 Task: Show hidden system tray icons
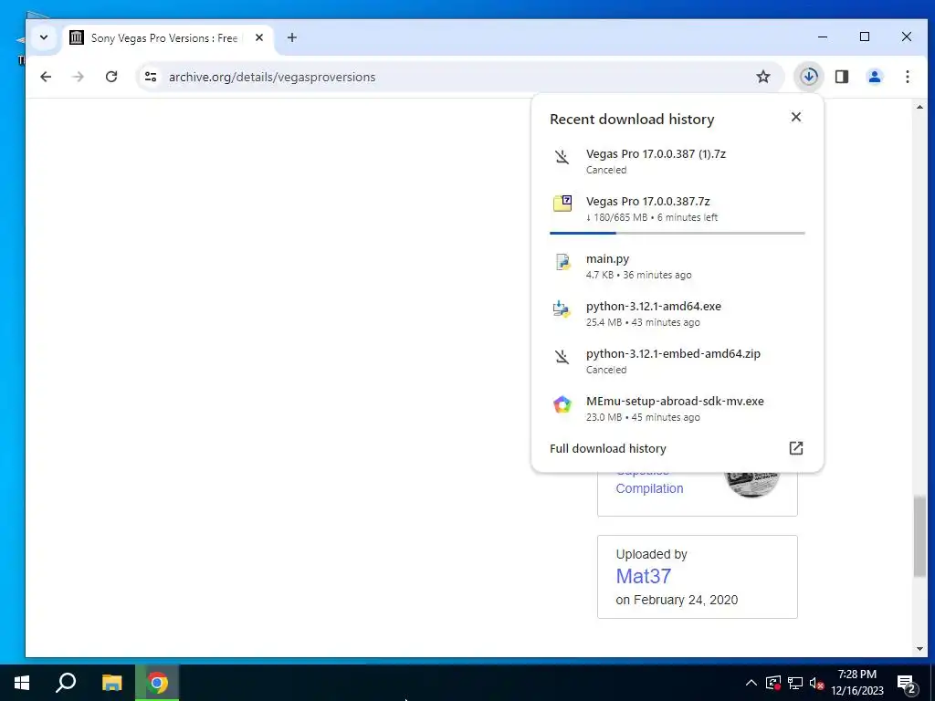751,683
